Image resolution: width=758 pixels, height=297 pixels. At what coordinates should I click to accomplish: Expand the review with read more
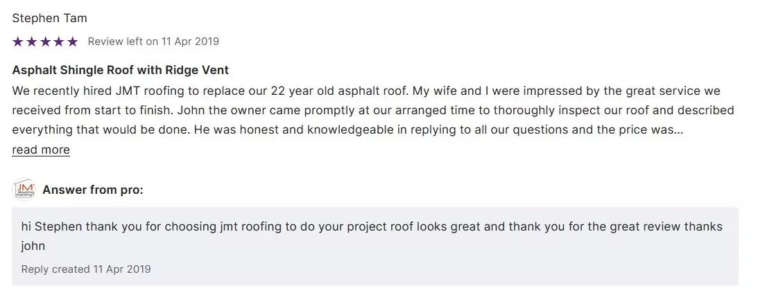tap(41, 150)
